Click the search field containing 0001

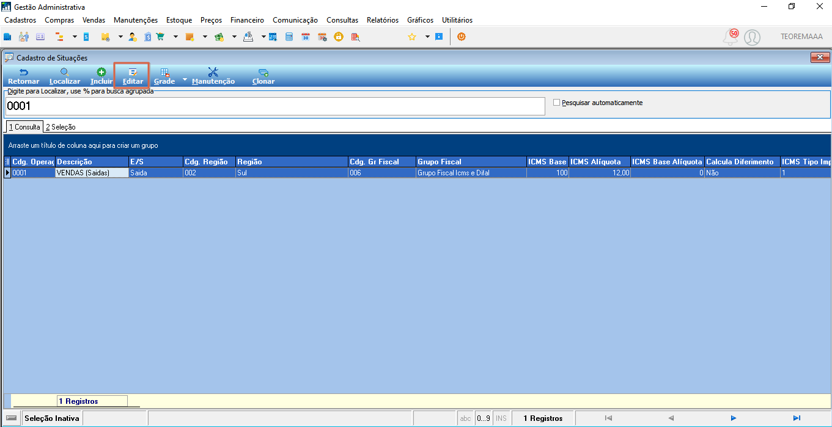(274, 106)
